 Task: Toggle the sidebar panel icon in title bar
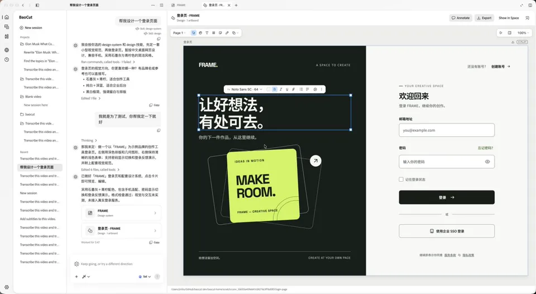tap(37, 5)
